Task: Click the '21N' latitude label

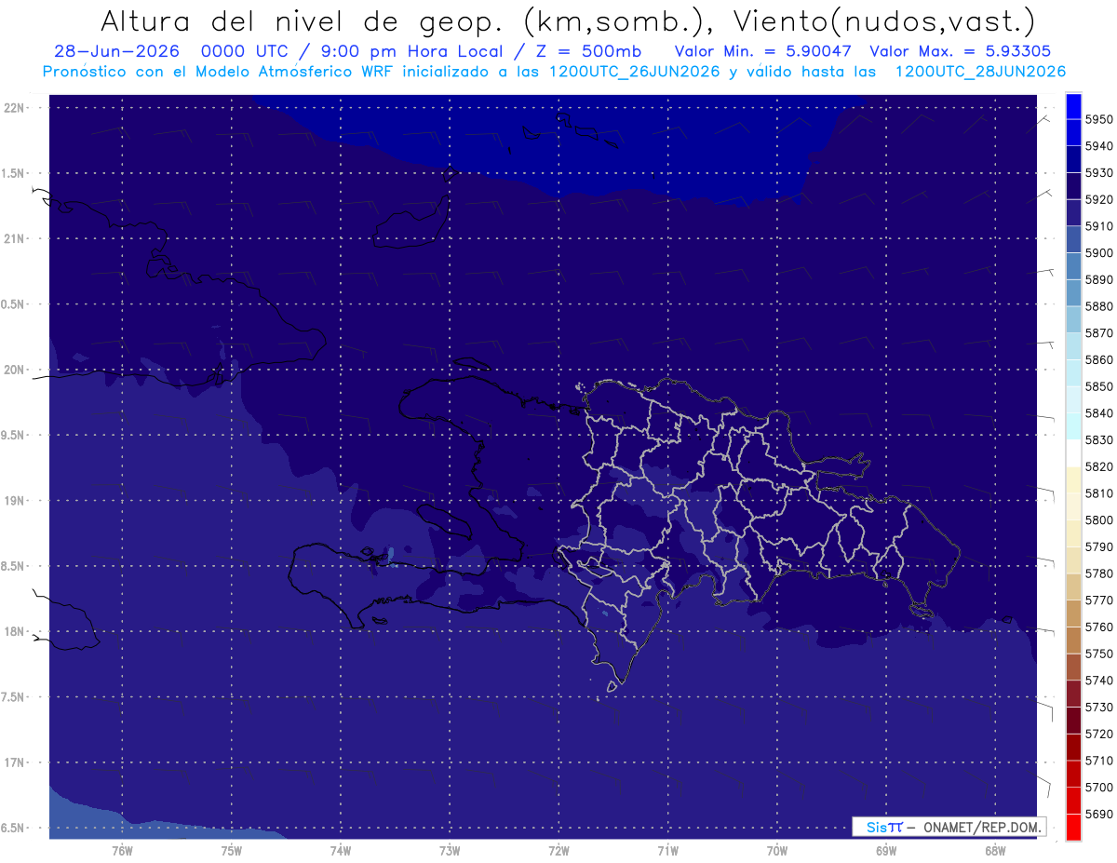Action: point(13,239)
